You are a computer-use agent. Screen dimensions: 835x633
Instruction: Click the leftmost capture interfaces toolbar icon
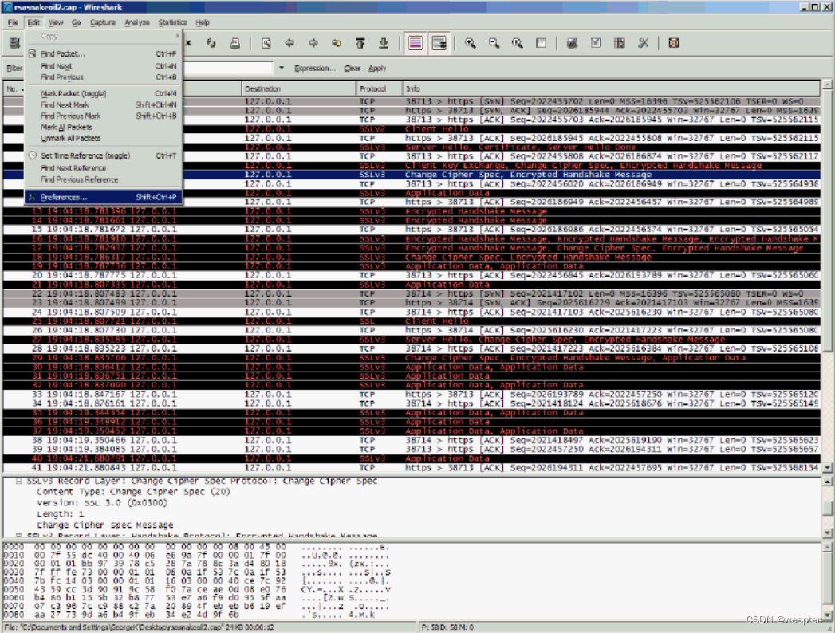[x=14, y=43]
